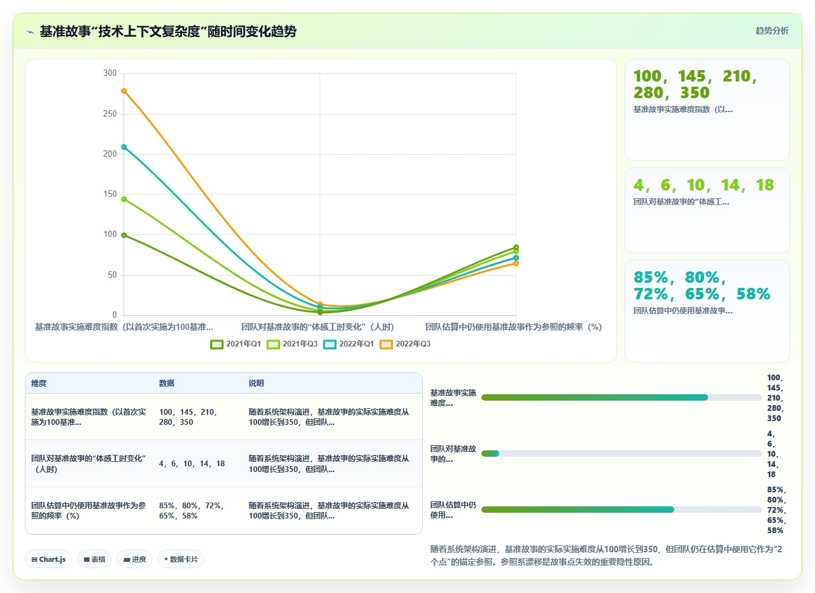Click the 基准故事实施难度 progress bar
This screenshot has width=815, height=593.
(x=621, y=397)
